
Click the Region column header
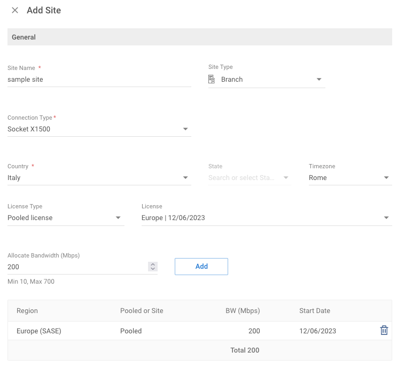(27, 311)
